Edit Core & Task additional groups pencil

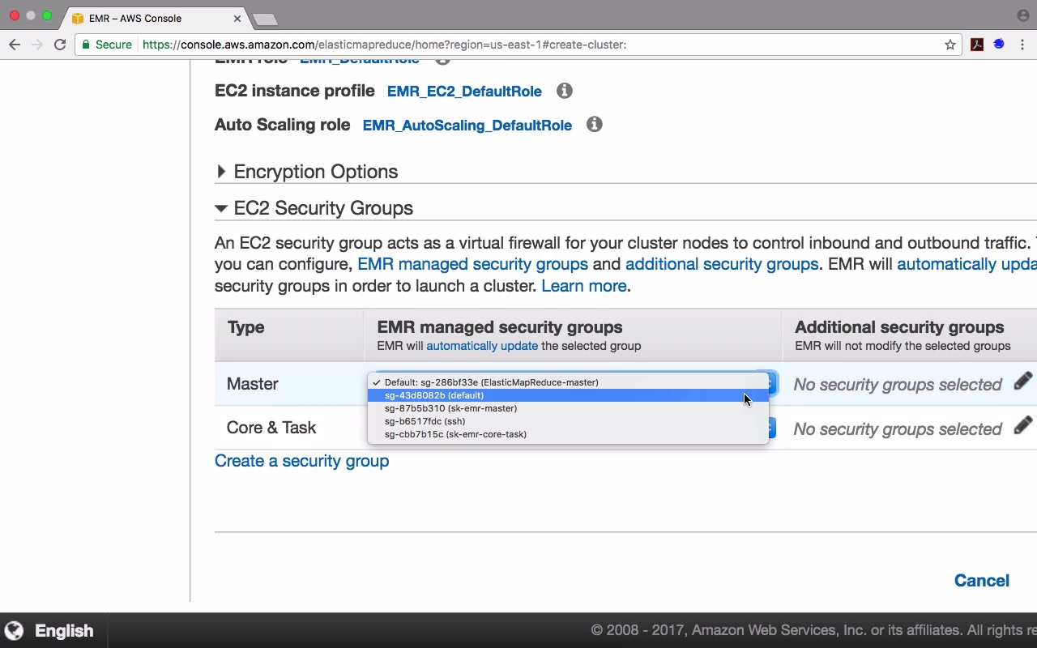(1022, 426)
